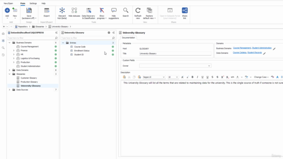Open the Change Case dropdown
The image size is (283, 159).
tap(261, 77)
